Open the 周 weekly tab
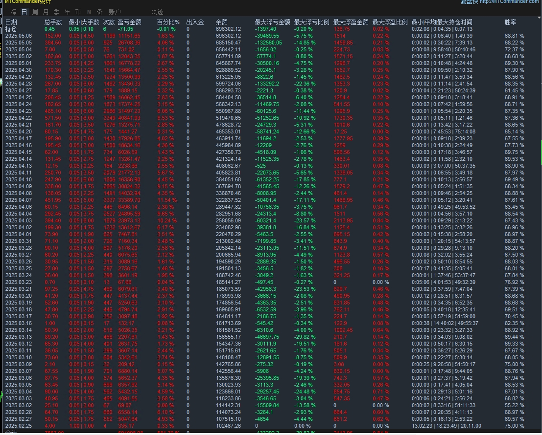 tap(35, 12)
